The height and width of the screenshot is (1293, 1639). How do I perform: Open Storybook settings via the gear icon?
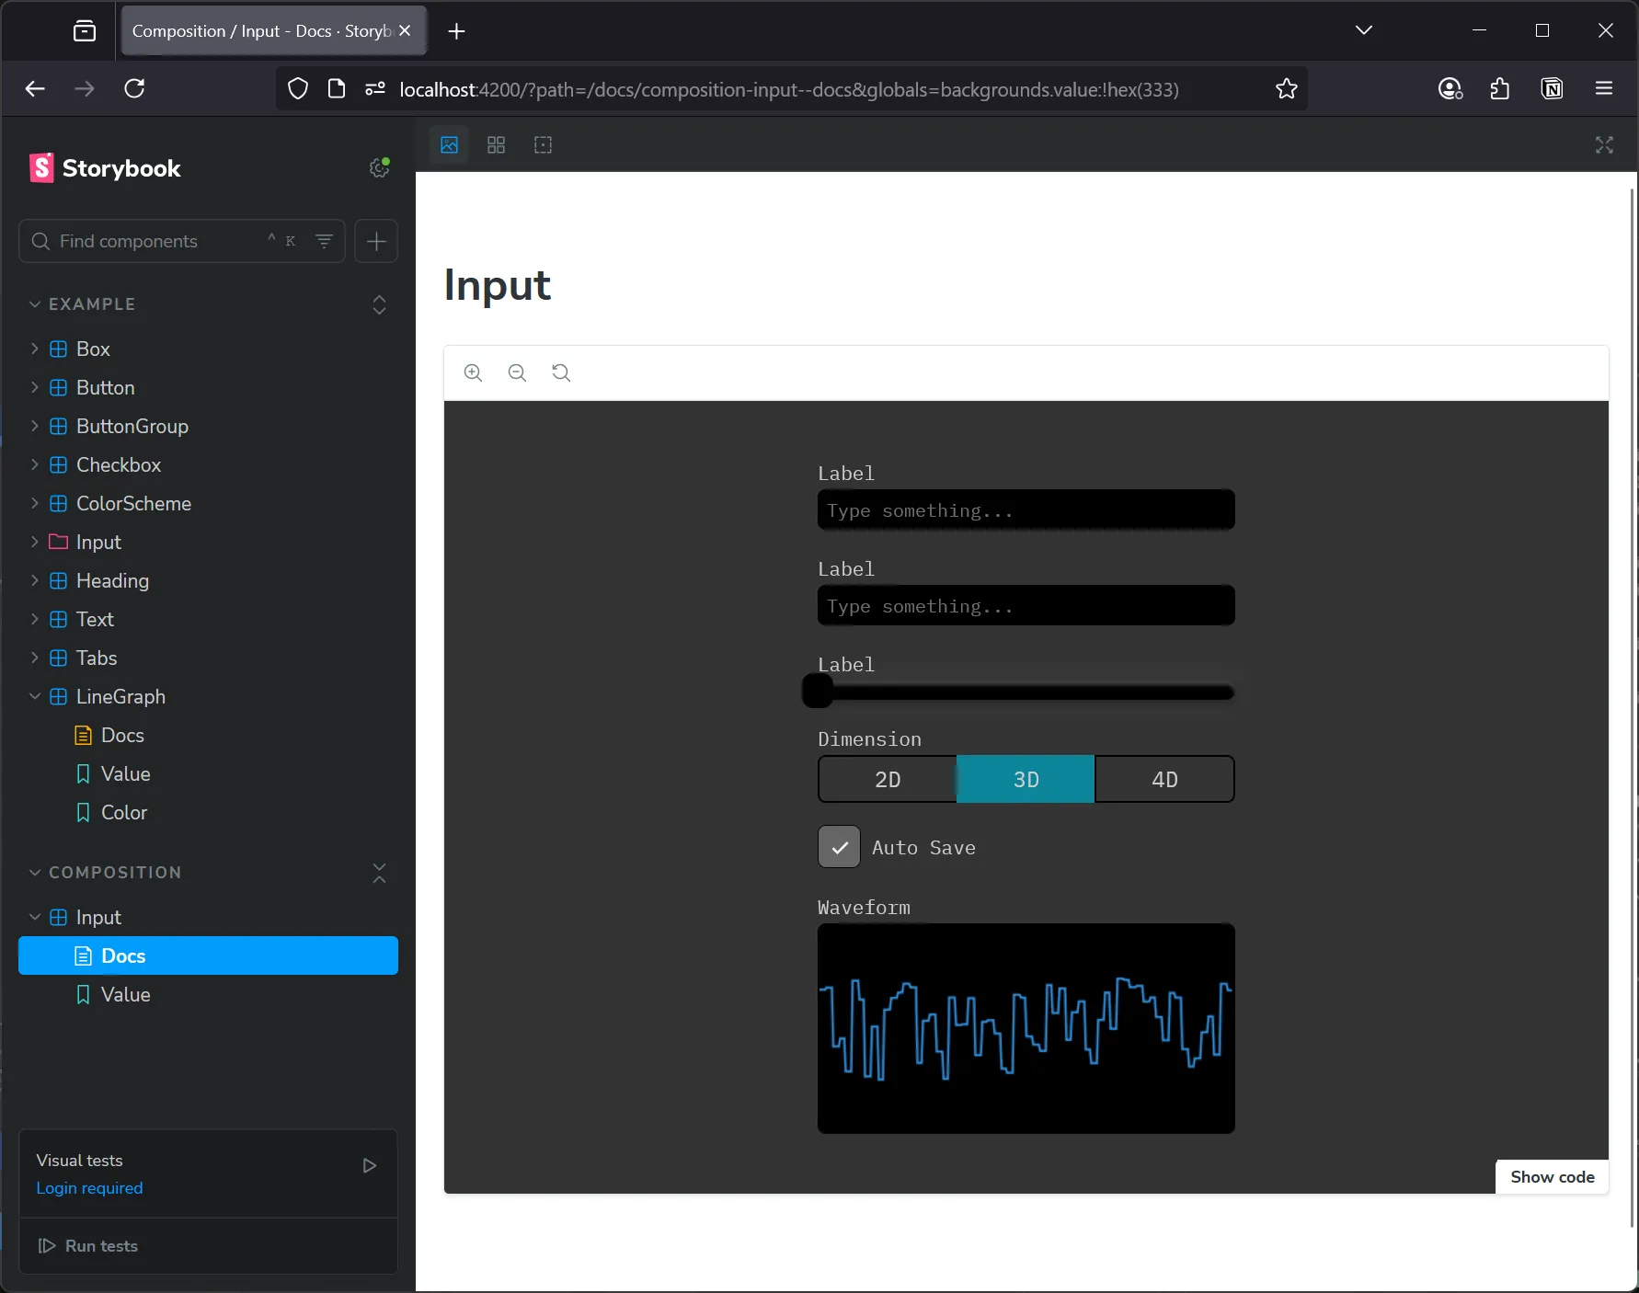tap(379, 167)
